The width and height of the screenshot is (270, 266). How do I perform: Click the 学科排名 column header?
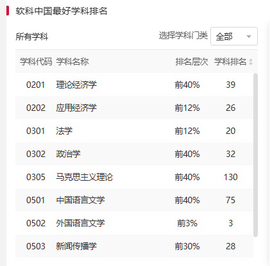coord(230,62)
